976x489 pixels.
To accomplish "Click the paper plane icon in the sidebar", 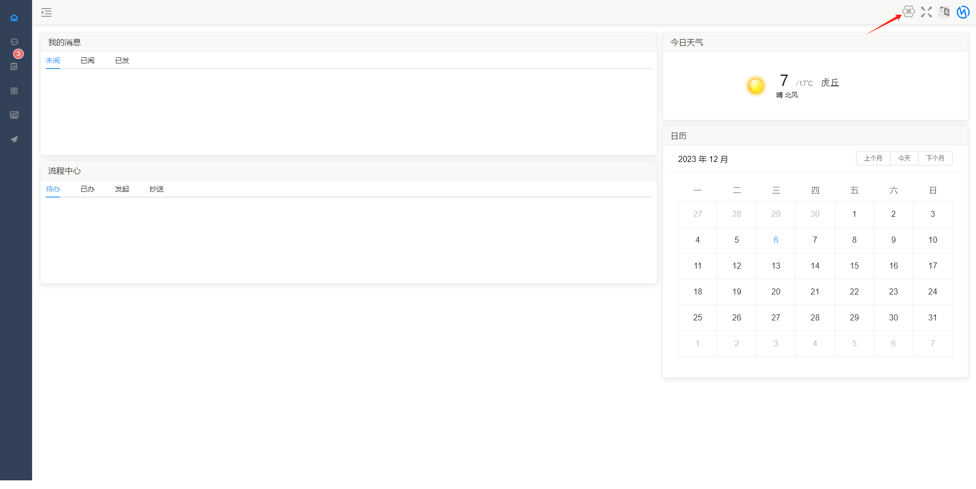I will coord(14,139).
